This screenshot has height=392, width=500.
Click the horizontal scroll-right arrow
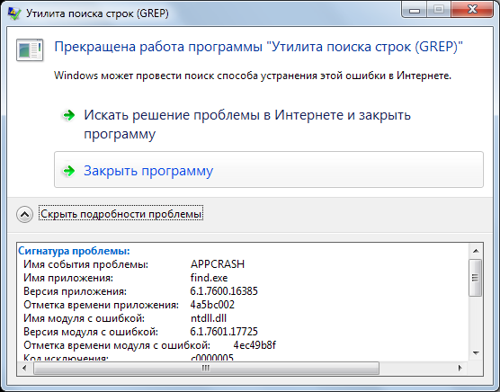460,368
